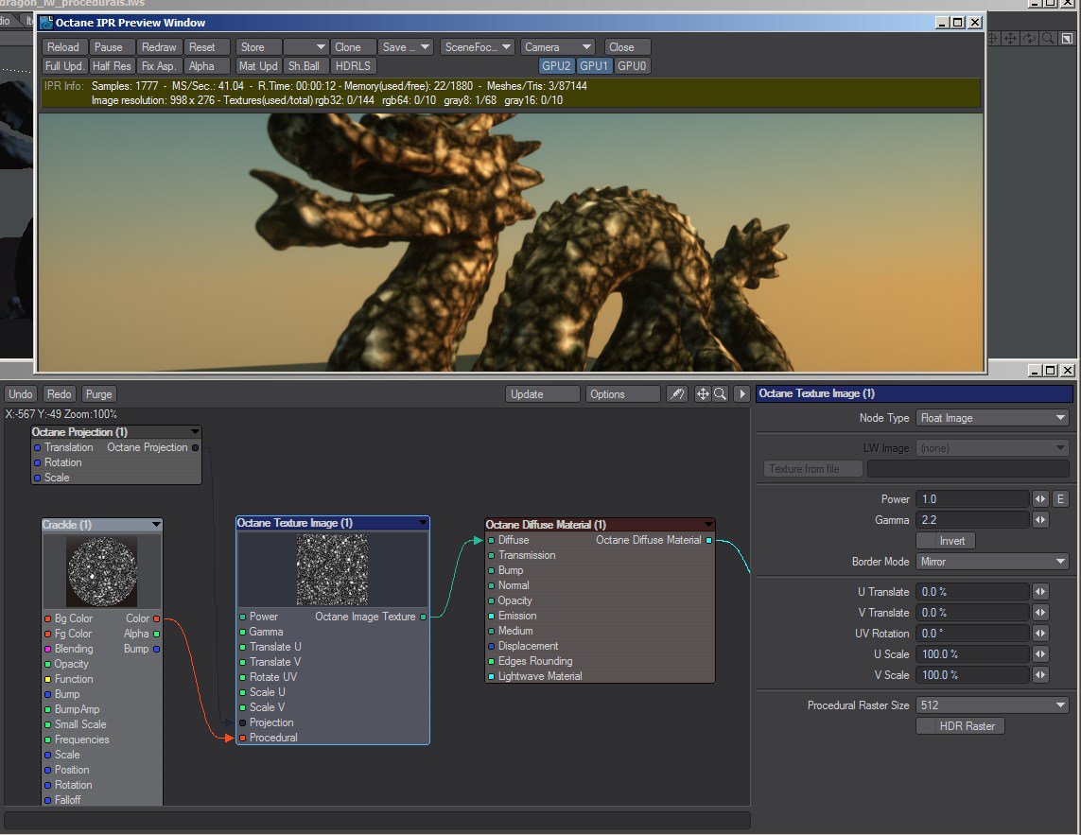Viewport: 1081px width, 835px height.
Task: Click the node editor magnifier zoom icon
Action: [720, 393]
